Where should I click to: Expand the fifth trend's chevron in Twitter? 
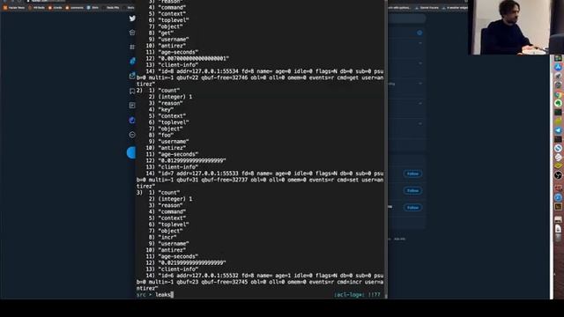pyautogui.click(x=420, y=123)
